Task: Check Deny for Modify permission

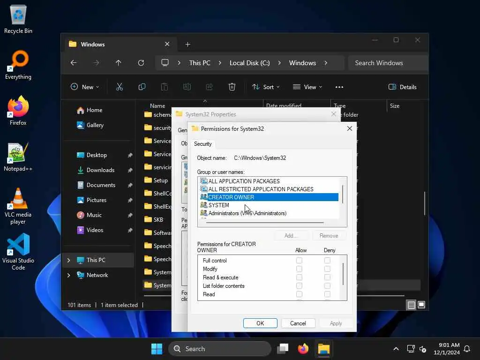Action: click(327, 269)
